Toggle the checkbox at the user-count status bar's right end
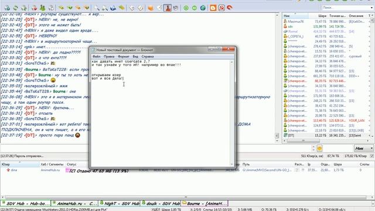375x211 pixels. click(x=372, y=156)
